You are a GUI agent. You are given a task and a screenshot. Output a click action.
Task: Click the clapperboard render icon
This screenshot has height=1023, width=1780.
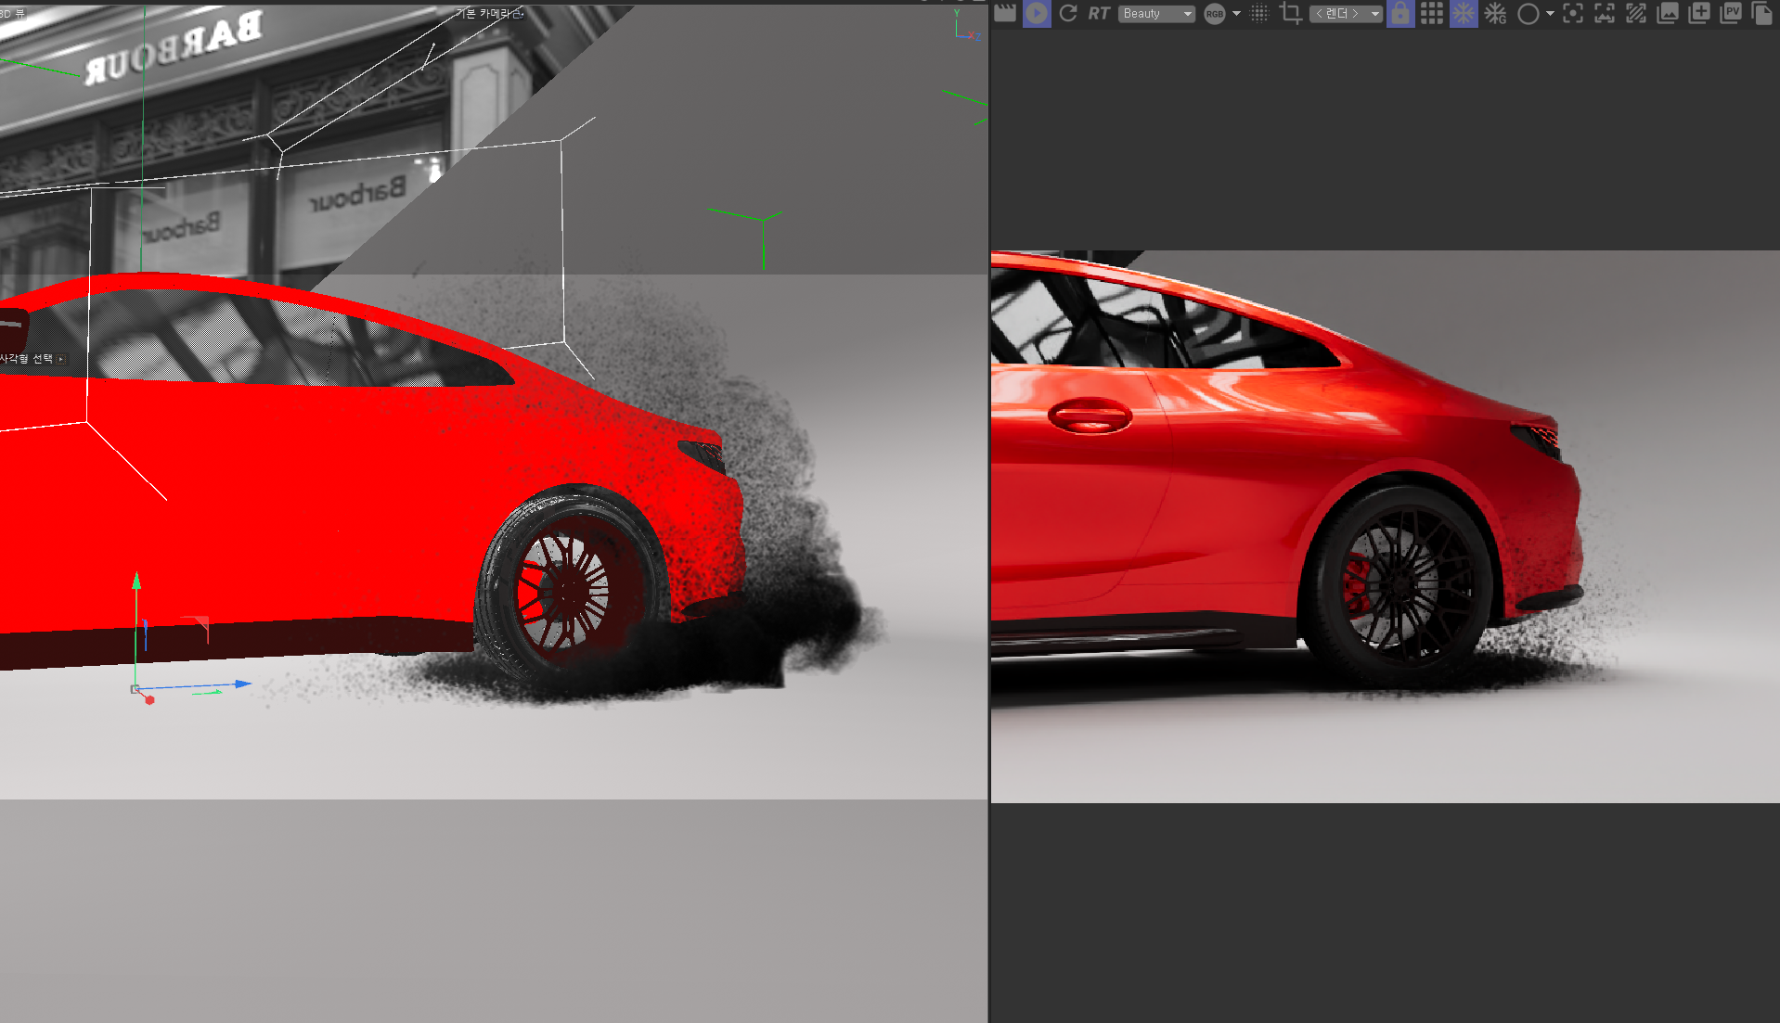1005,13
